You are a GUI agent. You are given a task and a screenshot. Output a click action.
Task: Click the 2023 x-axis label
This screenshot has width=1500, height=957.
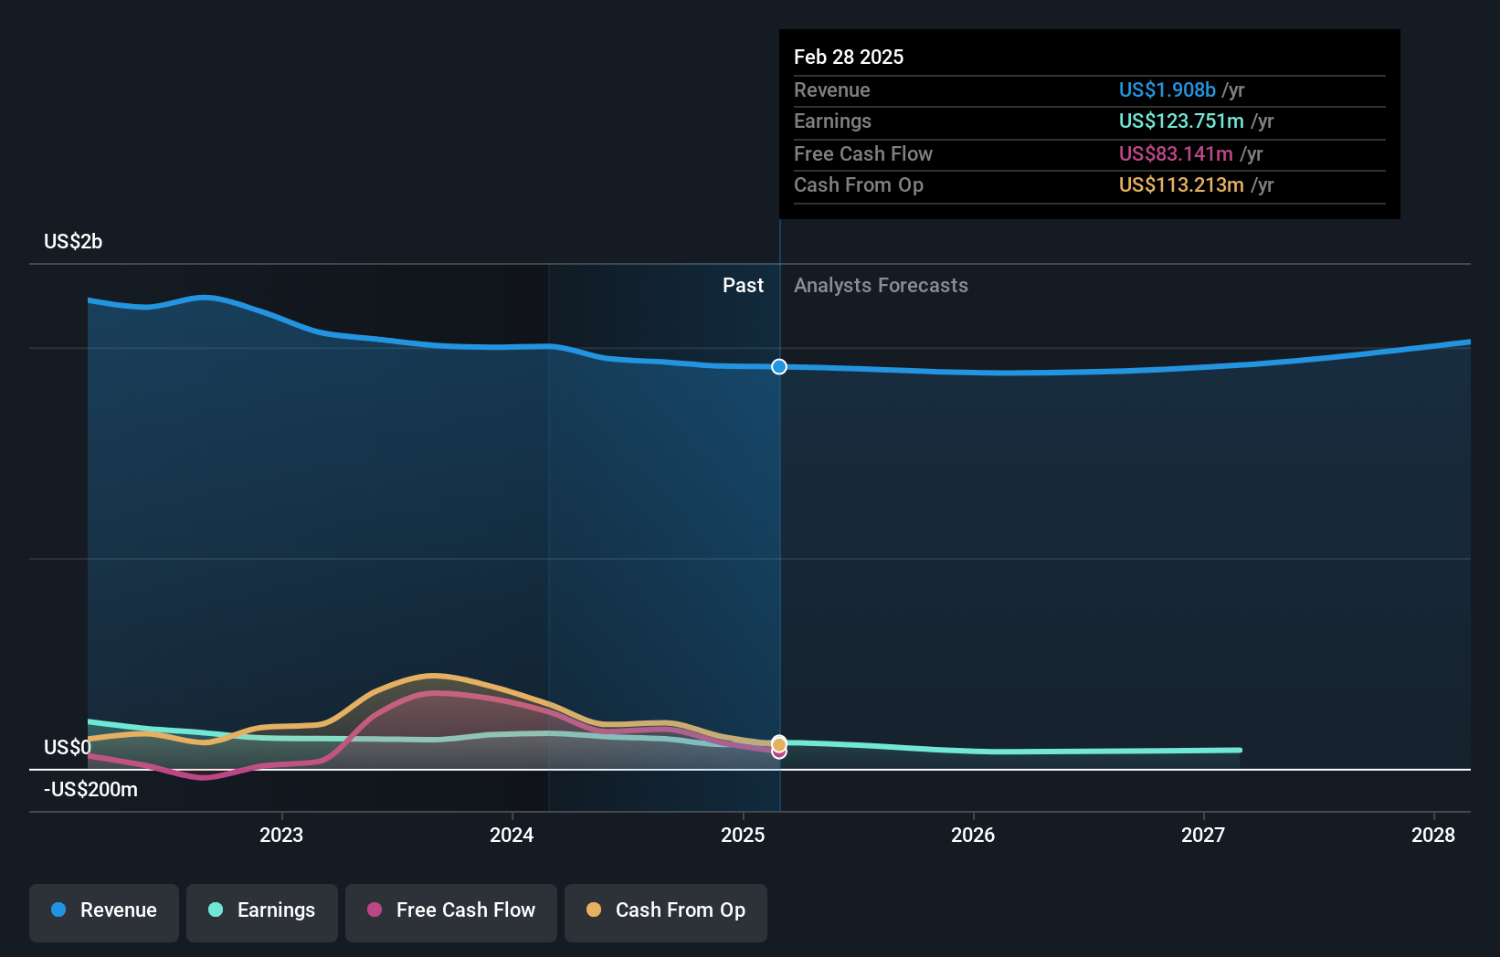(281, 835)
